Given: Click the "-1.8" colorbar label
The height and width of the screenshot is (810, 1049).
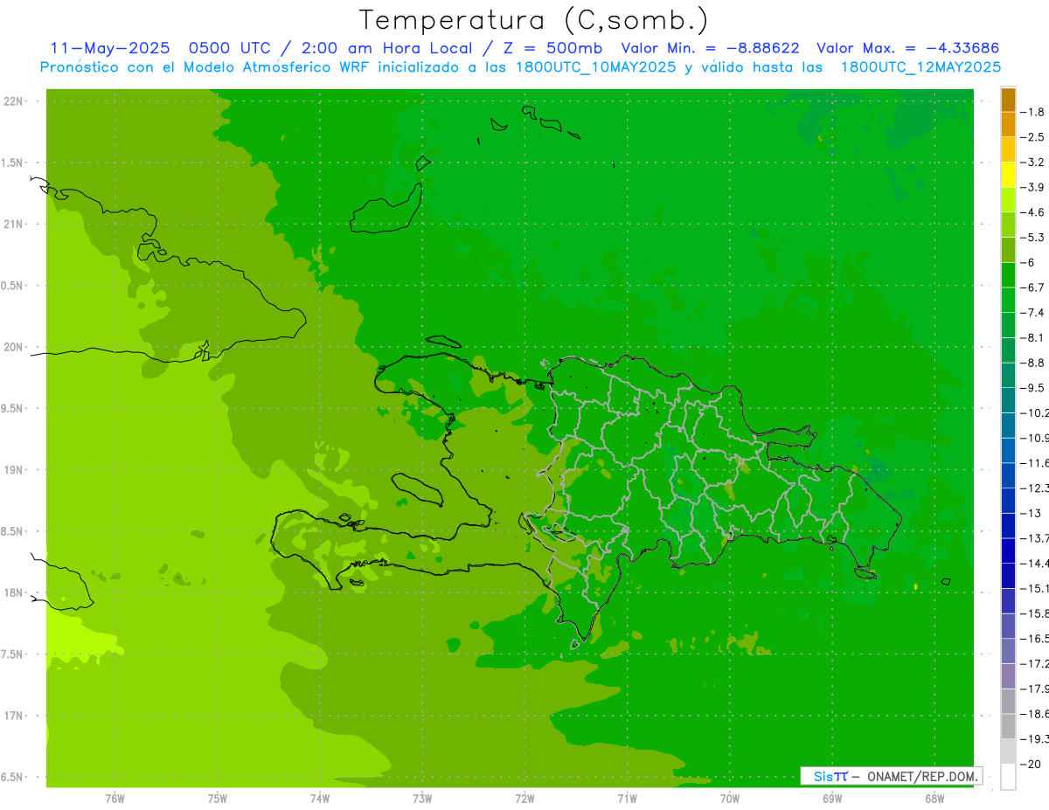Looking at the screenshot, I should [1033, 112].
